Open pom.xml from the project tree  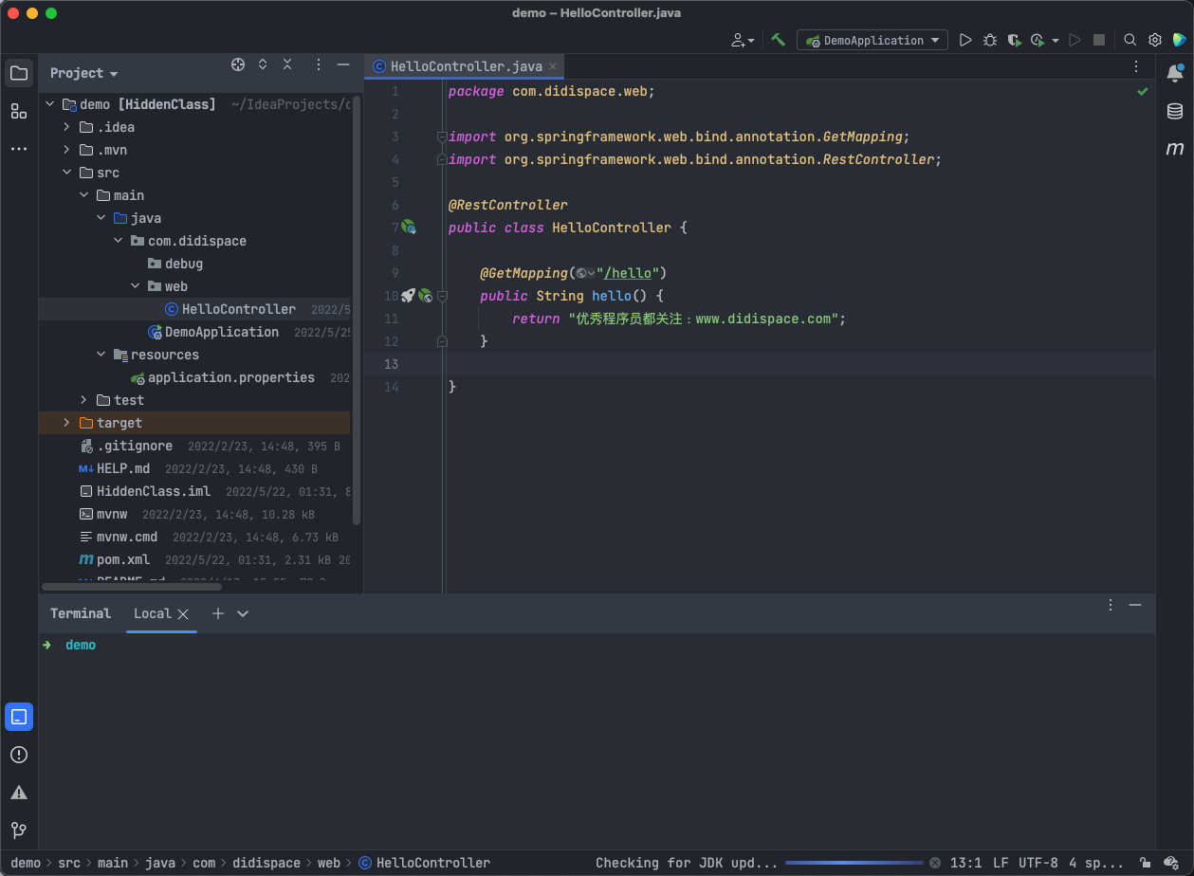[x=123, y=559]
